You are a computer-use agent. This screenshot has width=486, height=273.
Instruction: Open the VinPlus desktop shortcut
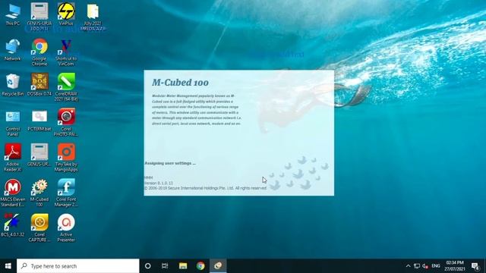point(66,14)
